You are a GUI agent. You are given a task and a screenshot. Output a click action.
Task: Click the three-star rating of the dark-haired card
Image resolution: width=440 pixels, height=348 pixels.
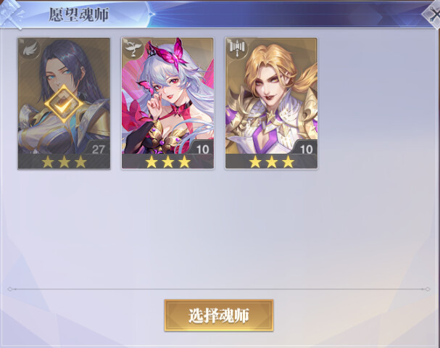coord(64,162)
